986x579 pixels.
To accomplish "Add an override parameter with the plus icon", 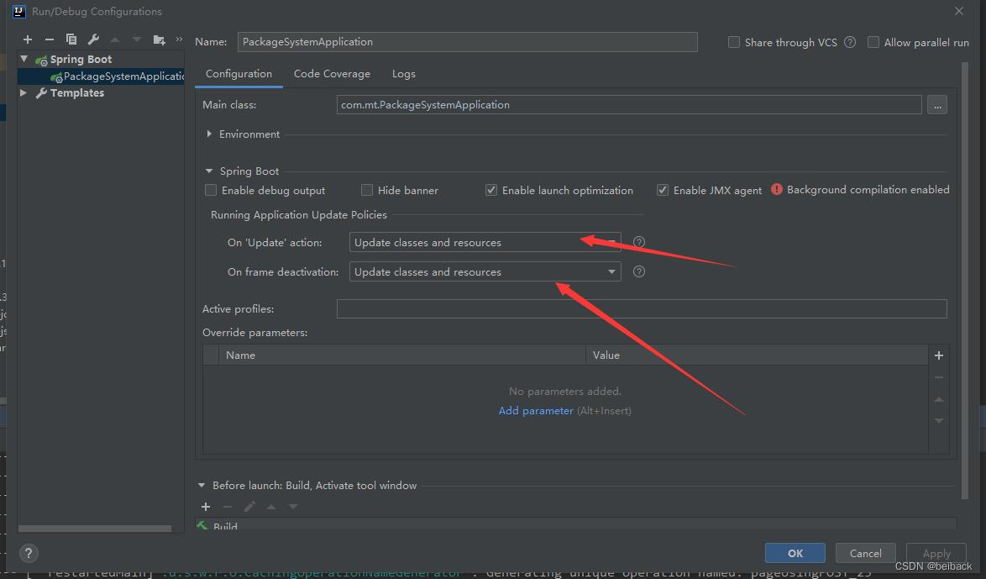I will [x=939, y=355].
